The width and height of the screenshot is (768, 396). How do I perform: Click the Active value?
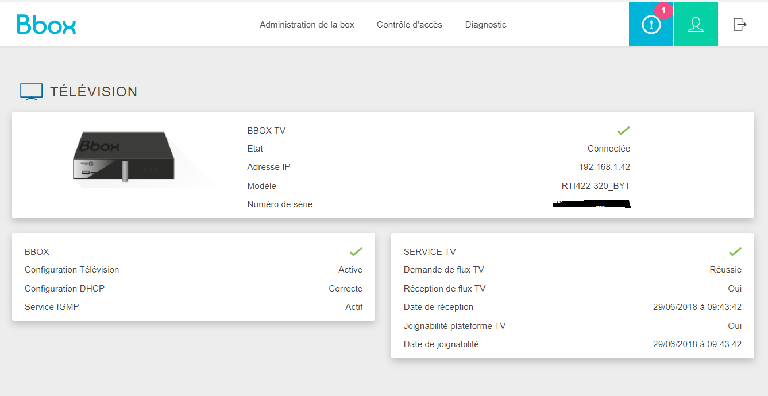(x=350, y=270)
